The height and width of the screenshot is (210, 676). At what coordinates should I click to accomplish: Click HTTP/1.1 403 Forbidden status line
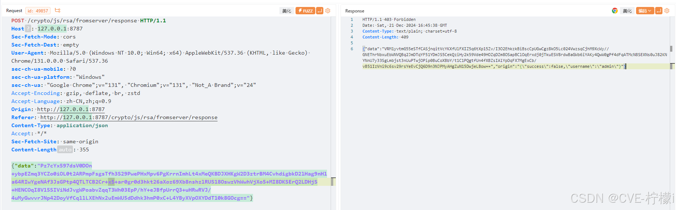click(389, 19)
